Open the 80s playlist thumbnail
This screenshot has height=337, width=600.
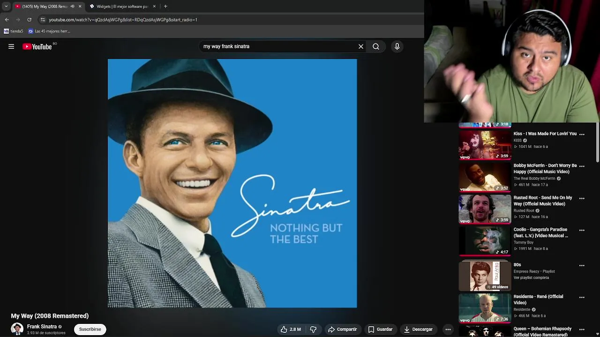tap(485, 276)
